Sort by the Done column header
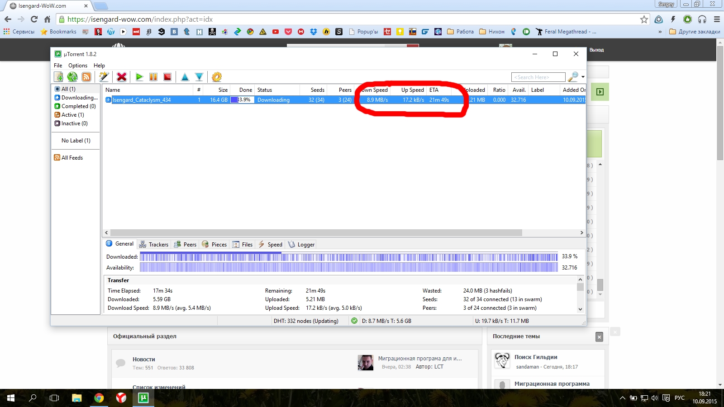Viewport: 724px width, 407px height. pyautogui.click(x=243, y=90)
